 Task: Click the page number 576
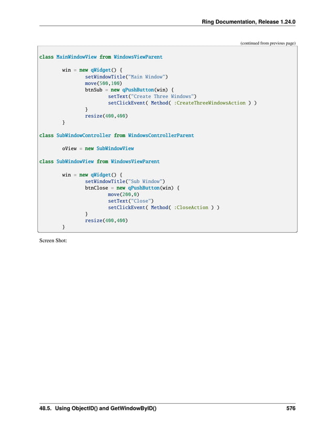291,408
